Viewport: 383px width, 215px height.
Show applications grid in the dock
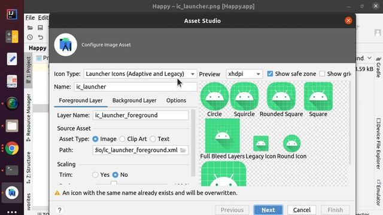click(x=12, y=212)
